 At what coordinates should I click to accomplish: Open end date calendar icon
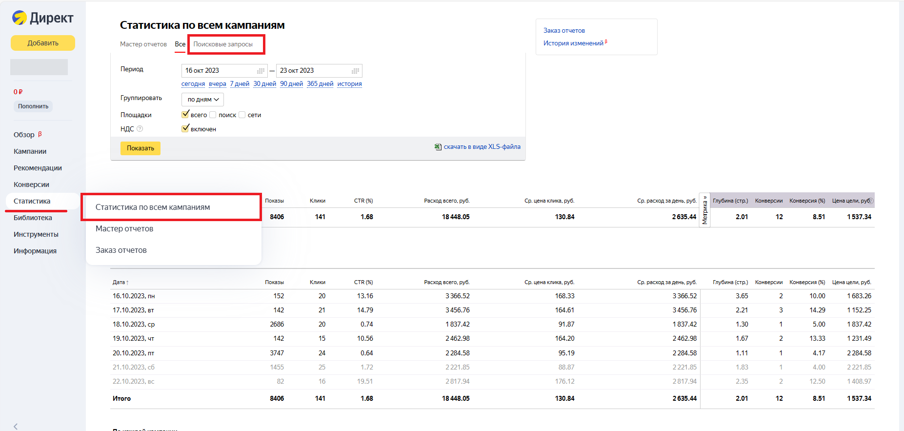[356, 71]
